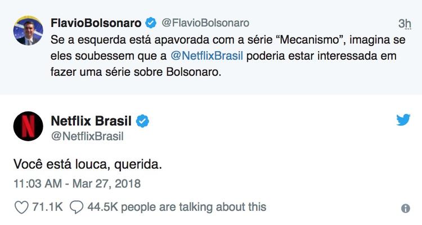Click the 71.1K likes count
Screen dimensions: 422x225
47,208
